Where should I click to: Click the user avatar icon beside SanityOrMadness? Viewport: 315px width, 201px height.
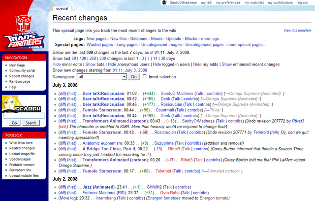(x=164, y=2)
